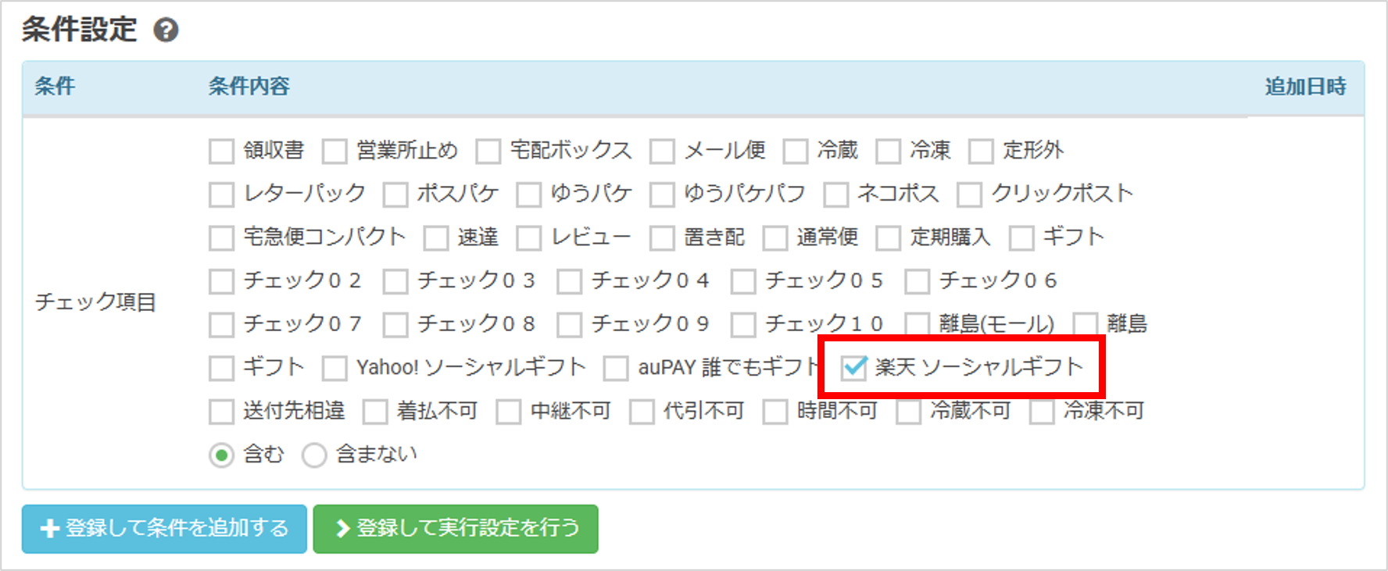Click 登録して条件を追加する button
Screen dimensions: 1388x571
tap(164, 529)
